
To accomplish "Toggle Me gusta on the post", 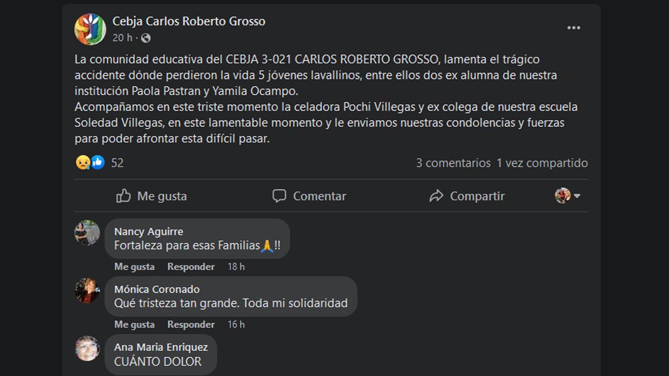I will click(x=152, y=196).
